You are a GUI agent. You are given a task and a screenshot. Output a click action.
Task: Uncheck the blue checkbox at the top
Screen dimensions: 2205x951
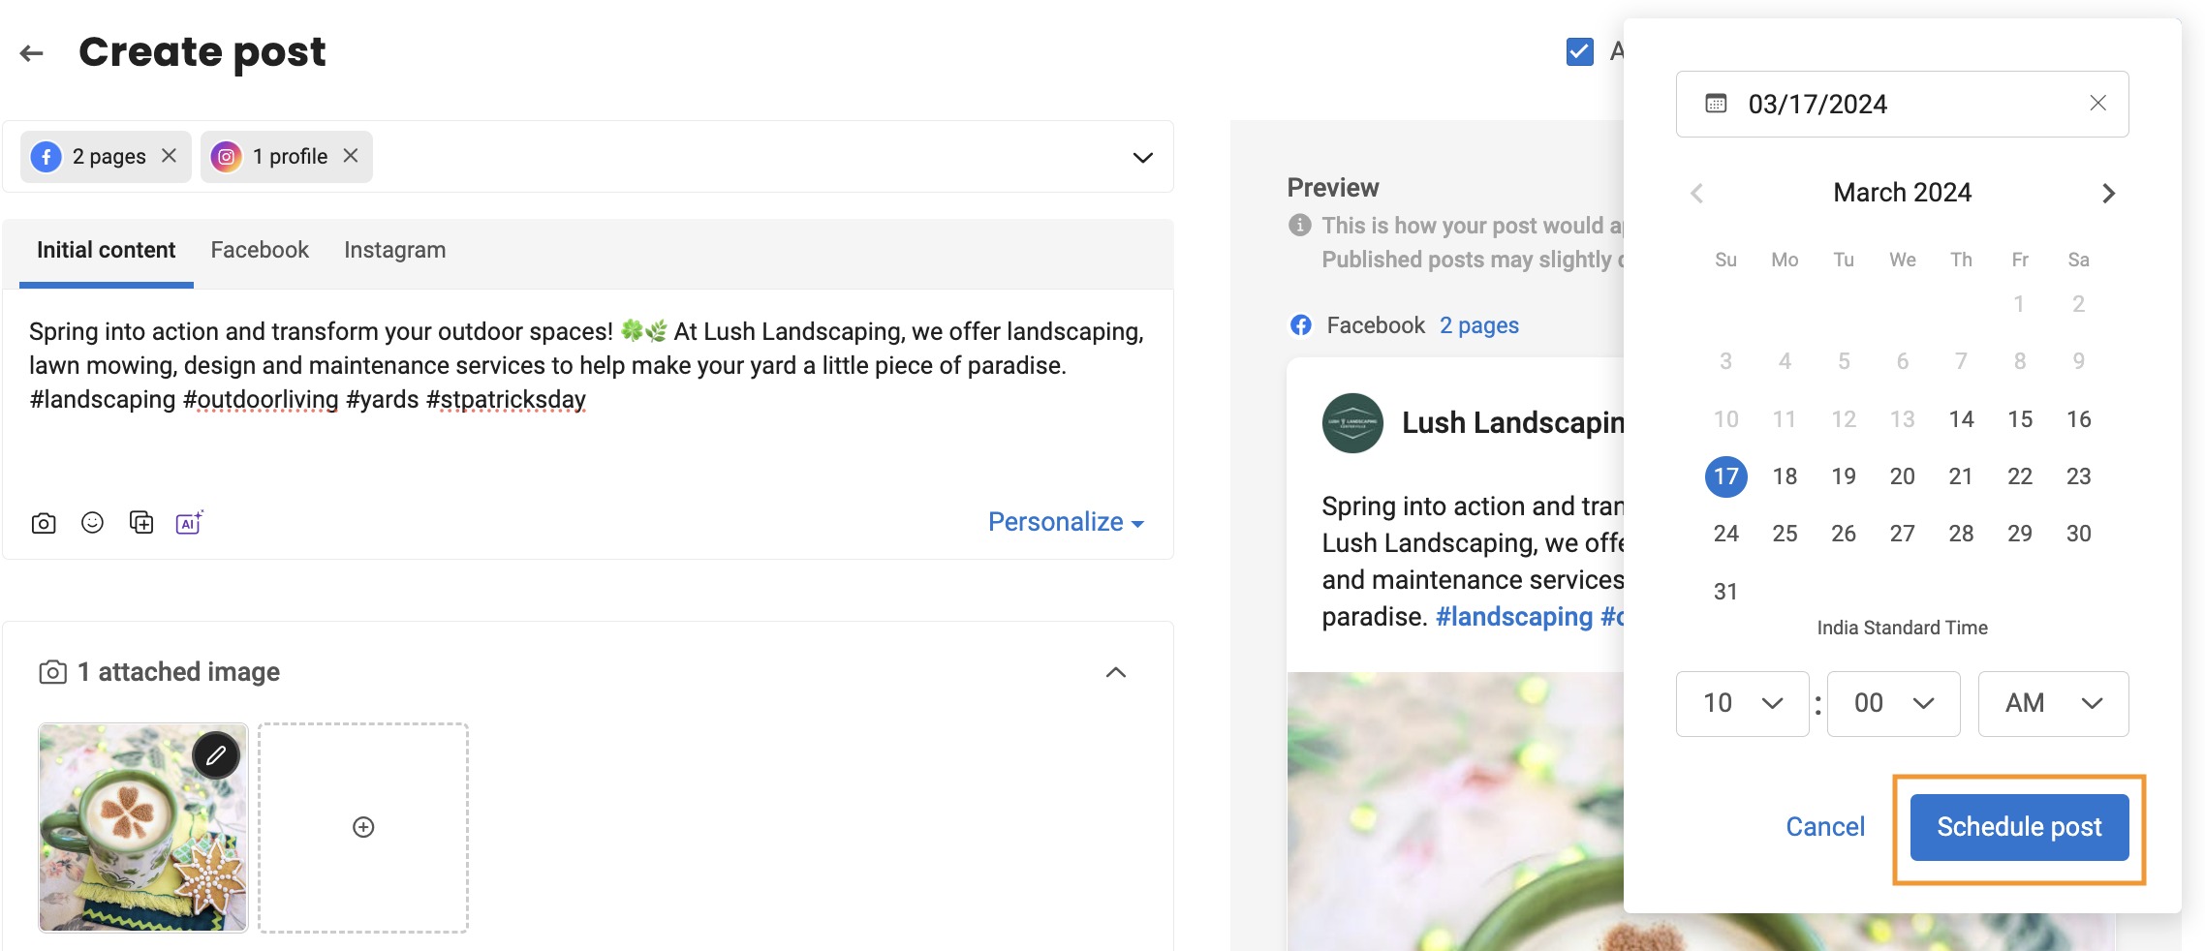(1578, 50)
